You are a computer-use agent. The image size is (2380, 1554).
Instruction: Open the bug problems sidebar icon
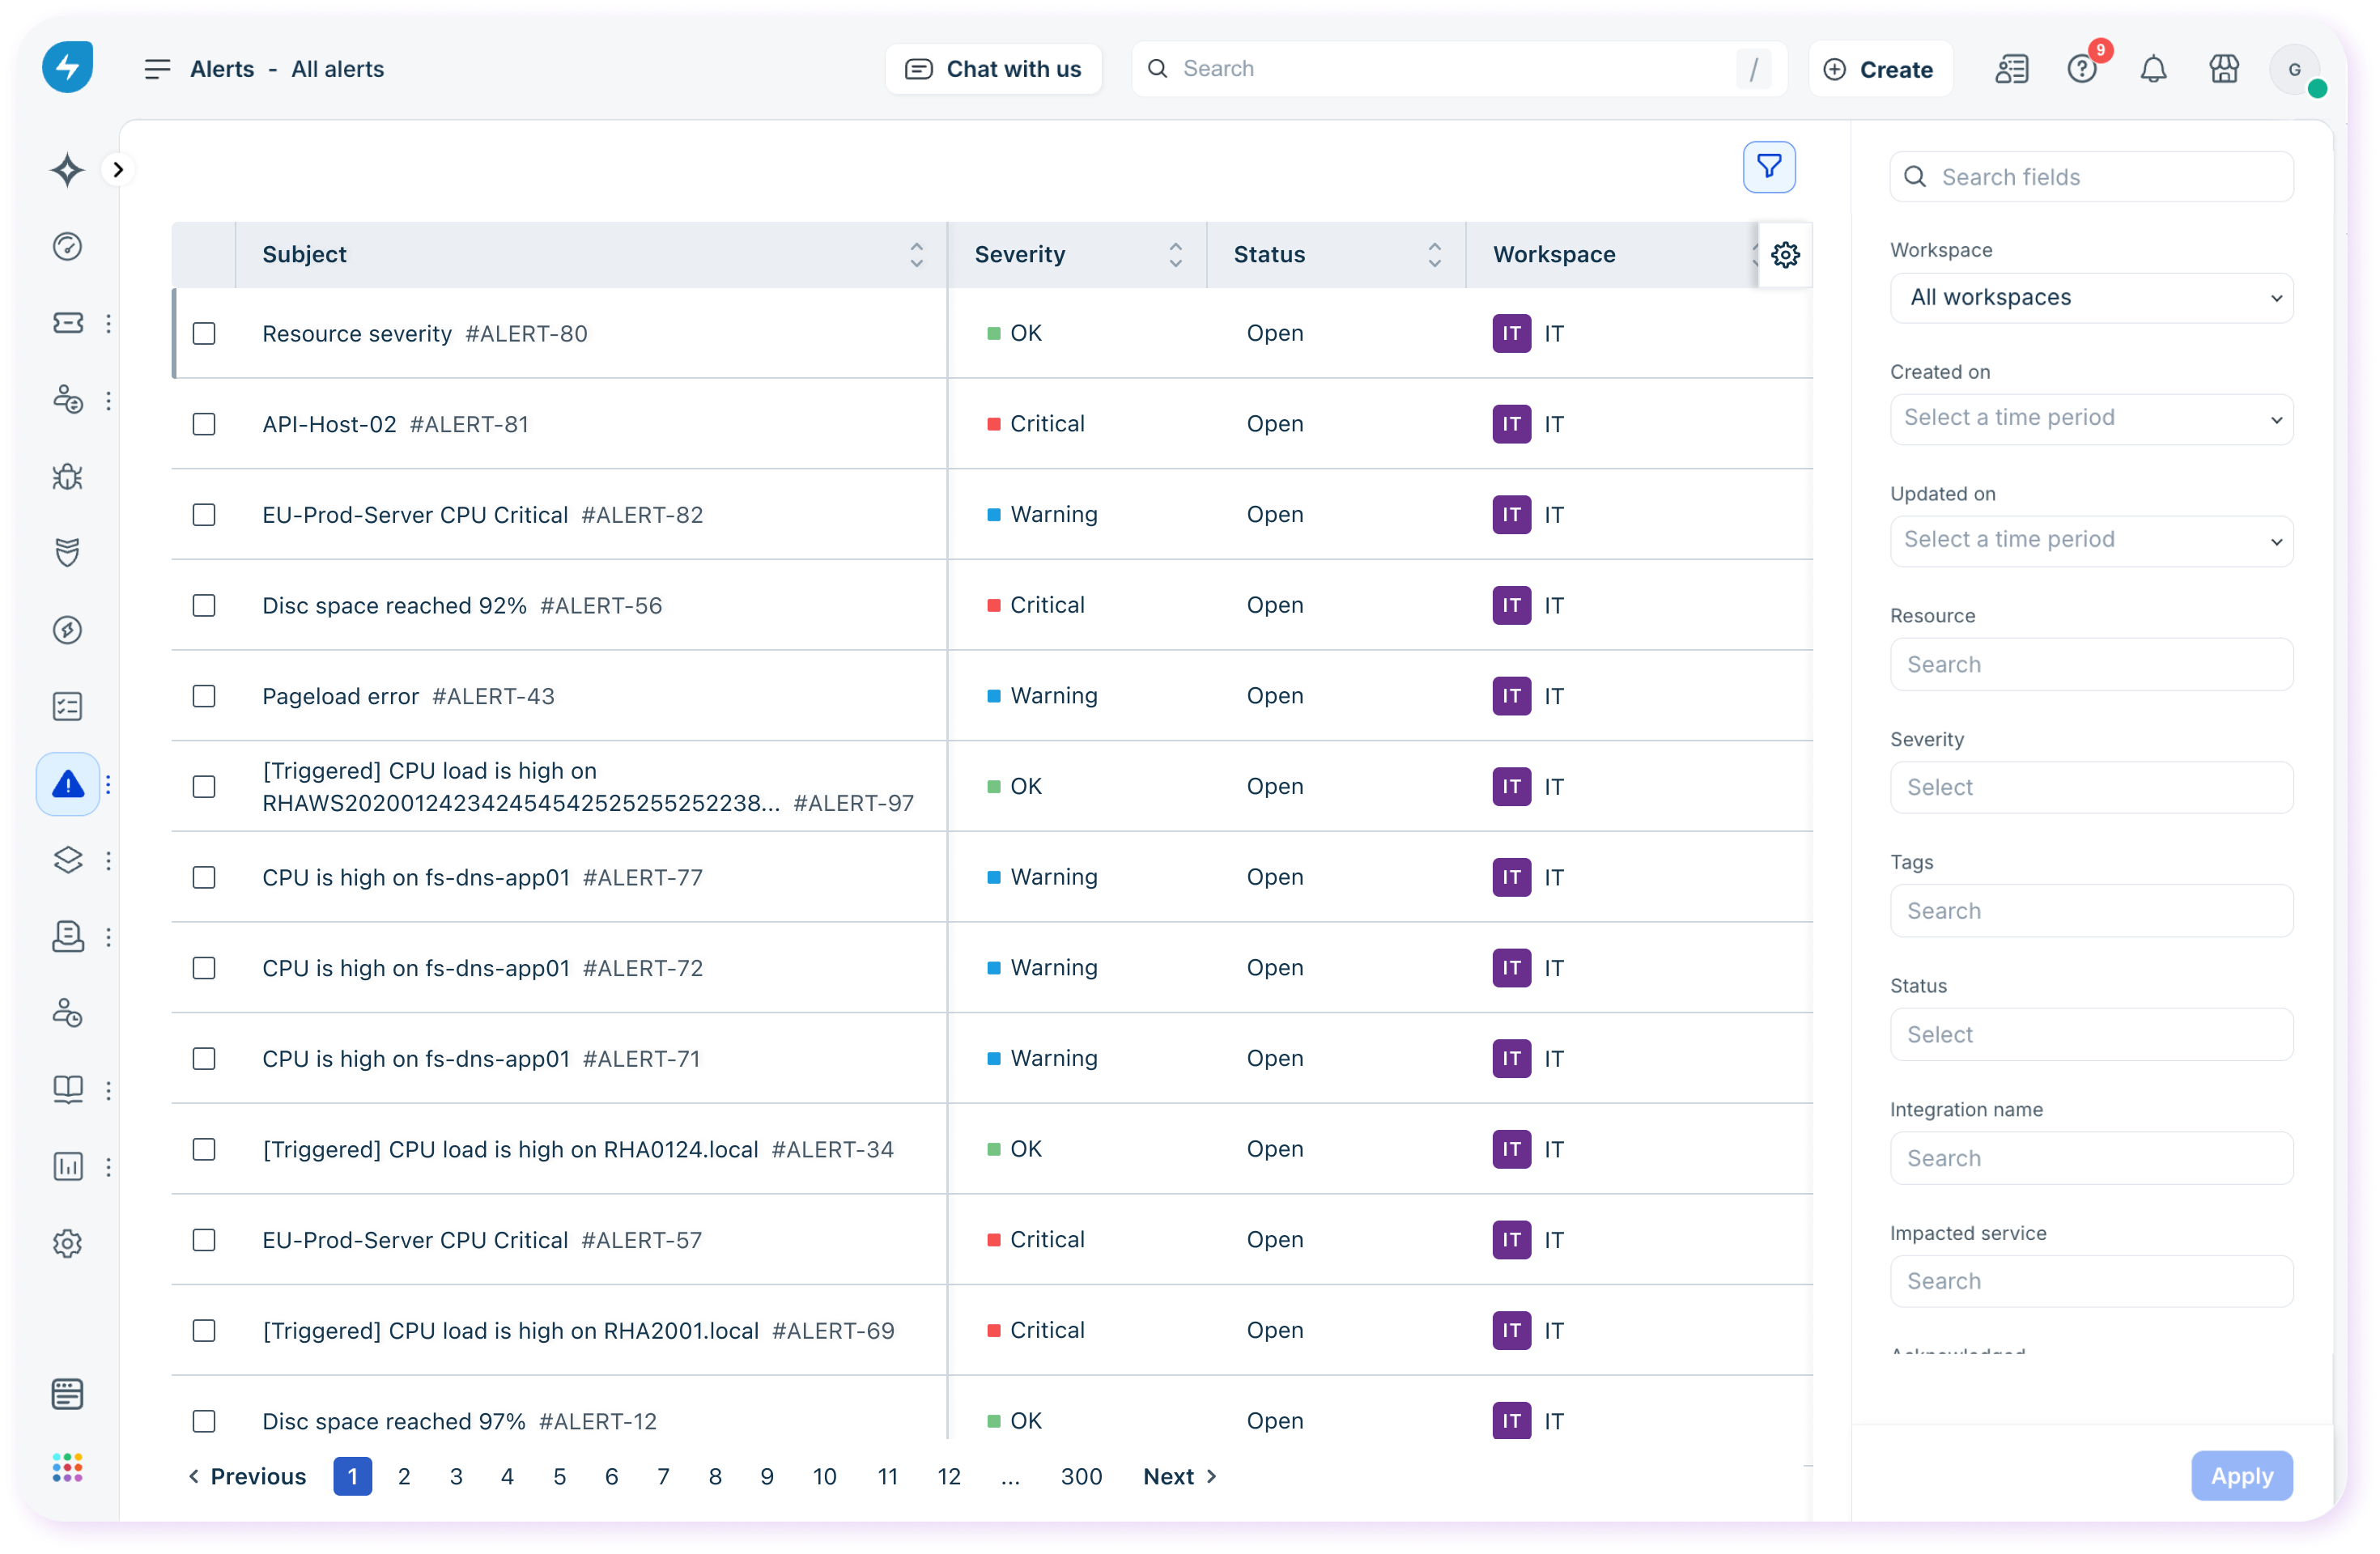(67, 477)
